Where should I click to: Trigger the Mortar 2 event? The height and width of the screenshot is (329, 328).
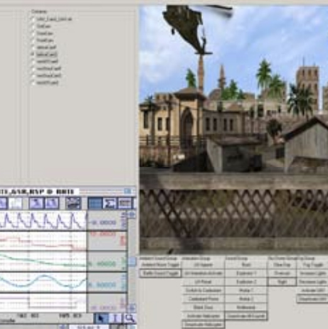[246, 299]
